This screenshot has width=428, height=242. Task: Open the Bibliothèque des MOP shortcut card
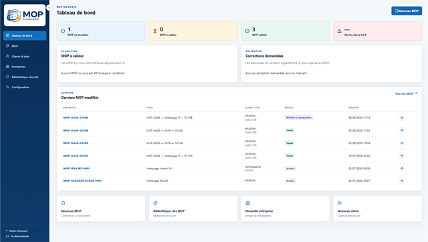tap(193, 209)
